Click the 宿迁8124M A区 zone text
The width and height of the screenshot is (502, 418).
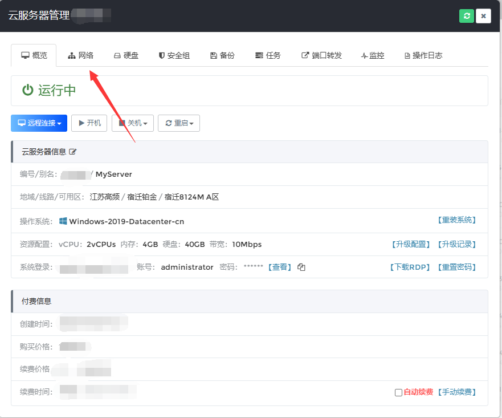tap(191, 197)
